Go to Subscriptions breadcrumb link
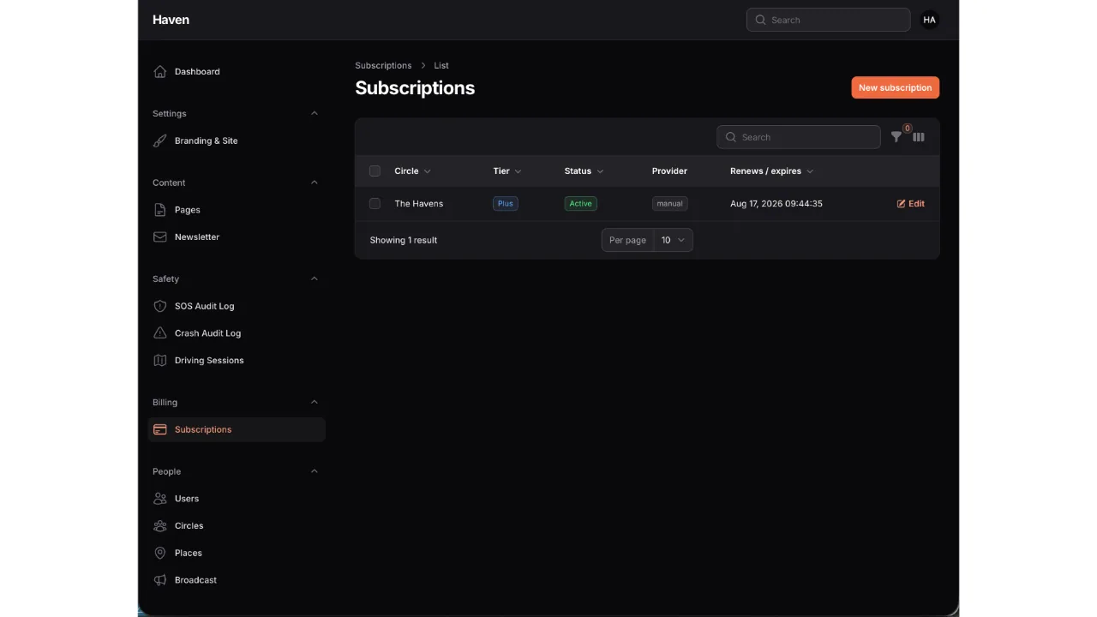This screenshot has height=617, width=1097. pos(383,66)
